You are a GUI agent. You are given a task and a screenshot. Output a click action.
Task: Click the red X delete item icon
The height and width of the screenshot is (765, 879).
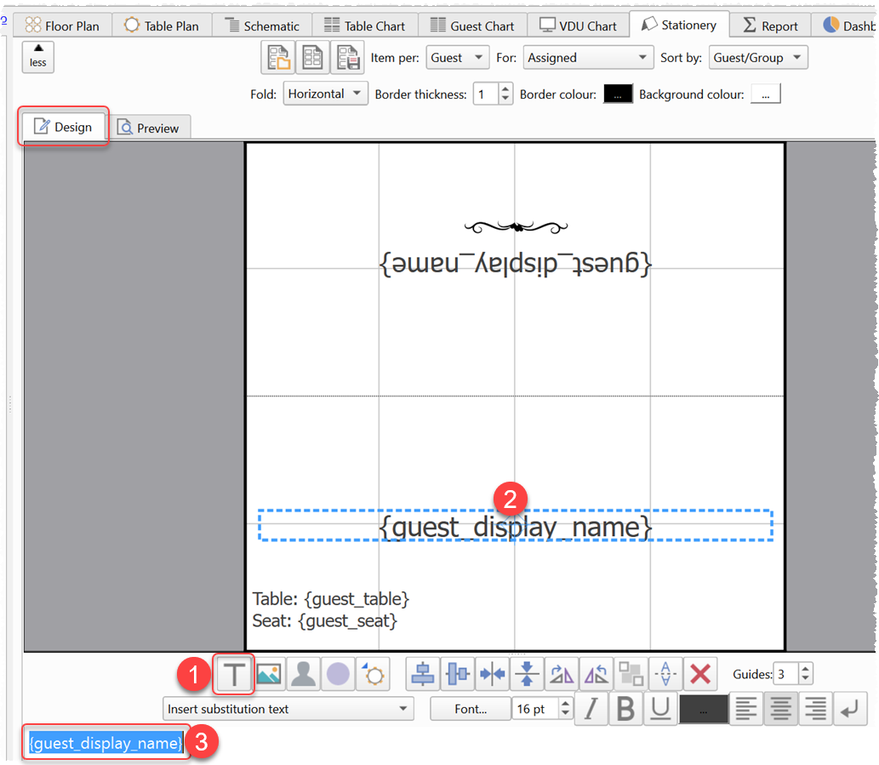click(700, 675)
